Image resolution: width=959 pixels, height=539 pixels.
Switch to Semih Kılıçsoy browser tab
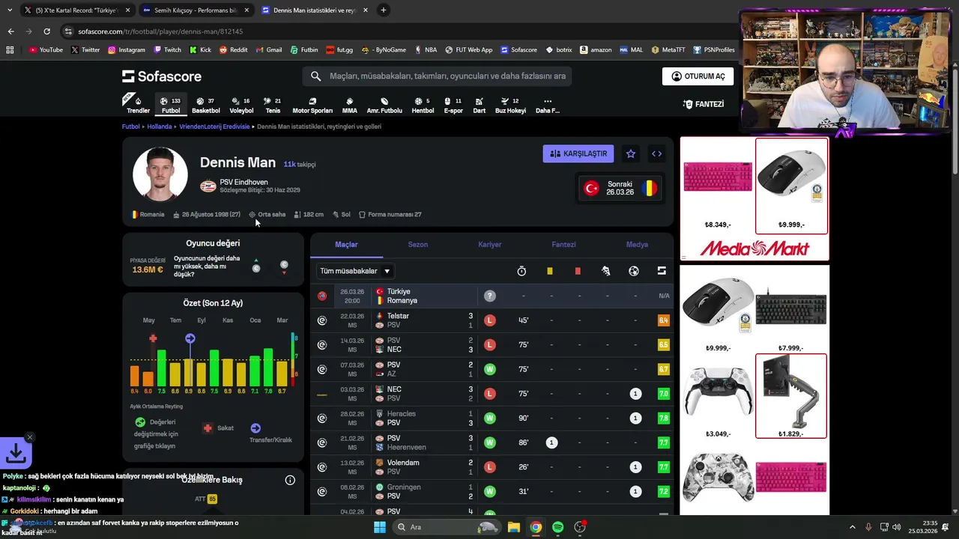click(x=196, y=10)
